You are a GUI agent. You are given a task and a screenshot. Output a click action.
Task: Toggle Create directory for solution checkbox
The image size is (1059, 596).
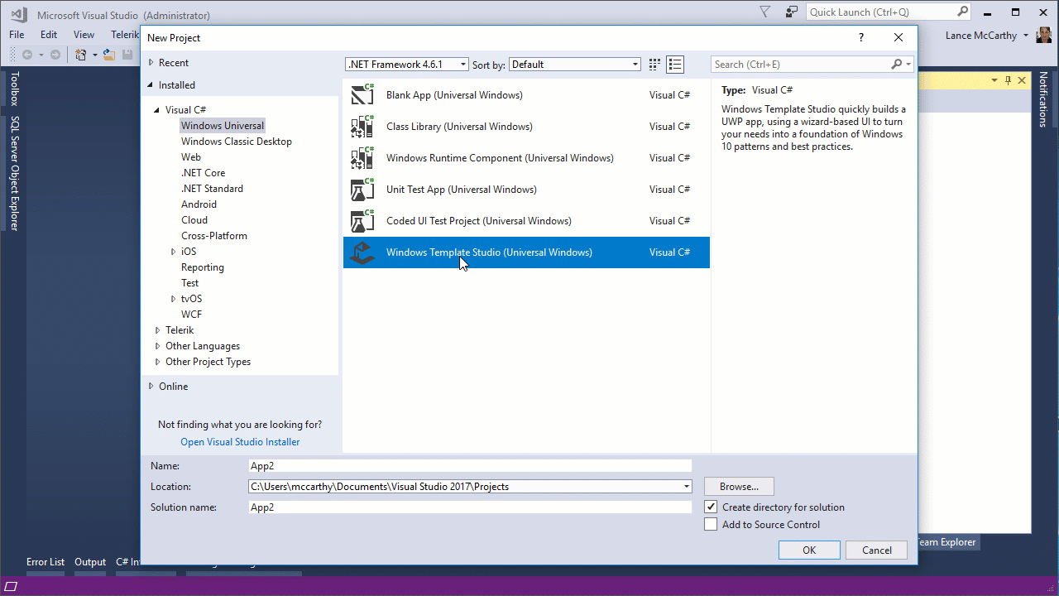tap(711, 507)
